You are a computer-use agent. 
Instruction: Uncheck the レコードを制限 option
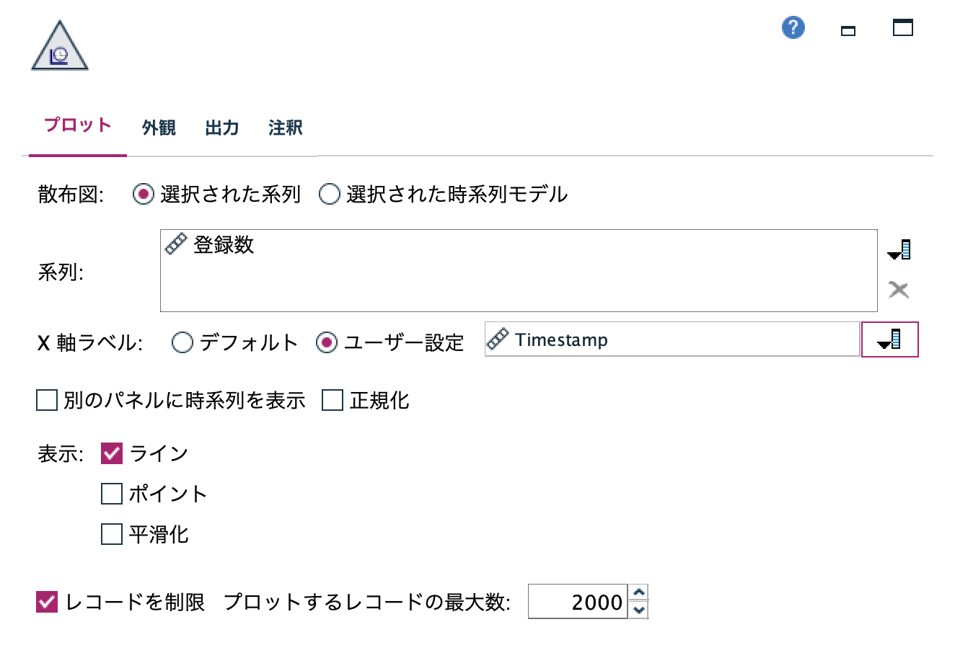tap(46, 602)
